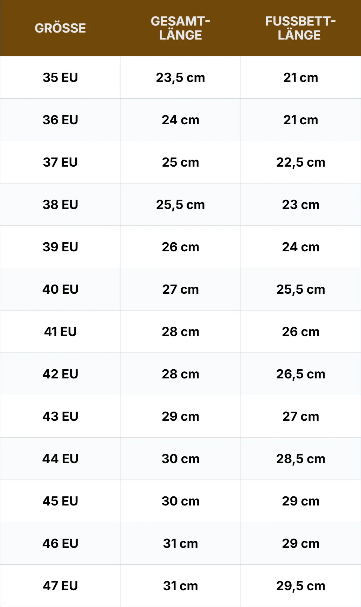Screen dimensions: 361x607
Task: Click footbed length 22,5 cm cell
Action: click(300, 162)
